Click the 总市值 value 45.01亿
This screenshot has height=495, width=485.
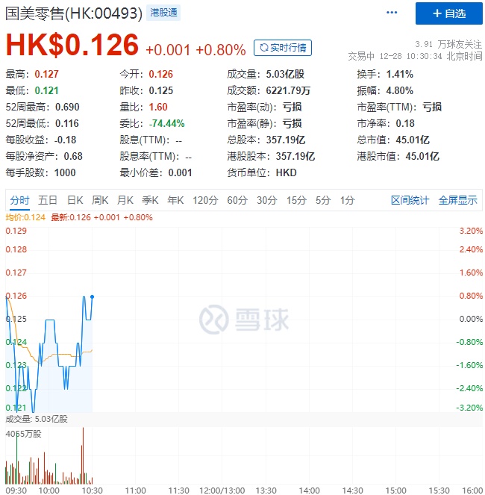pyautogui.click(x=413, y=140)
